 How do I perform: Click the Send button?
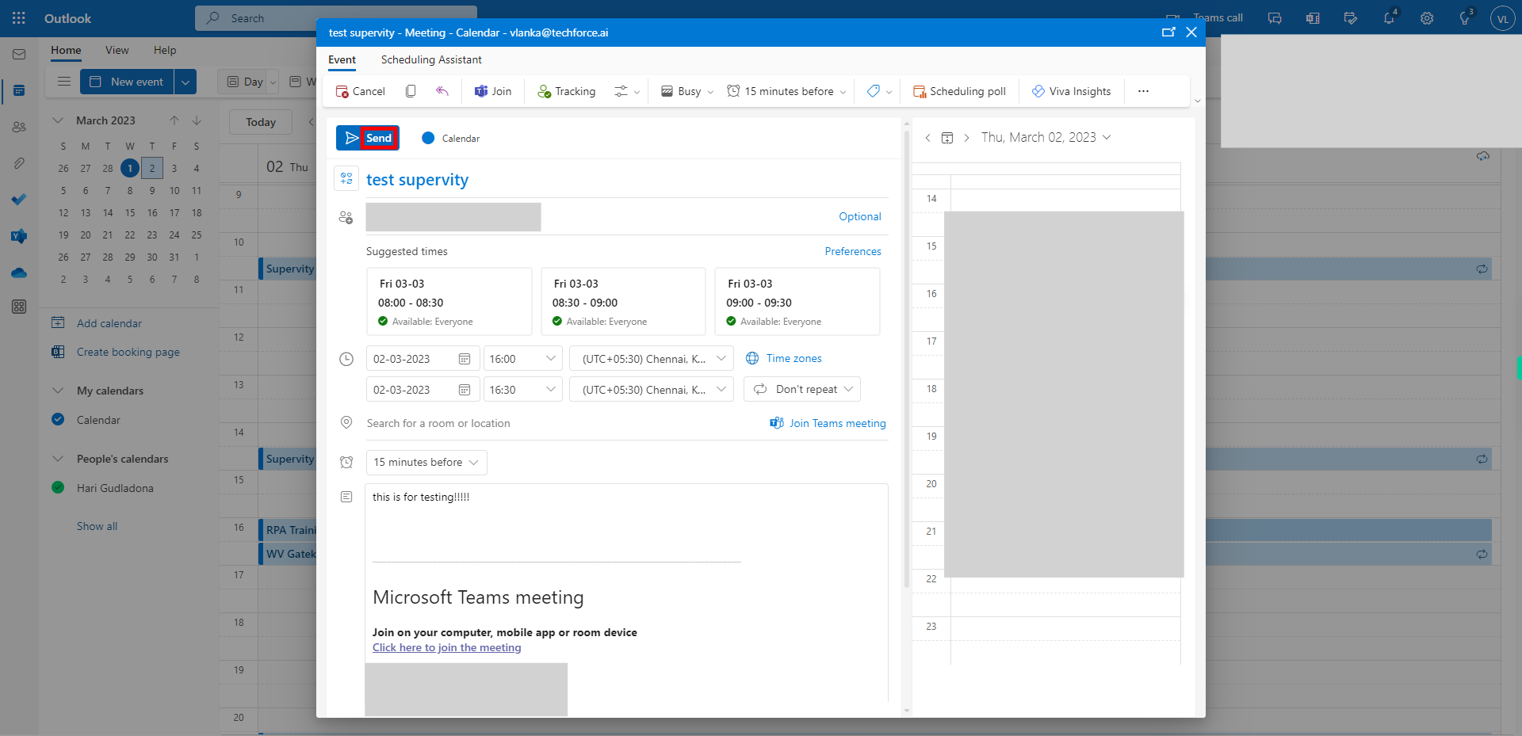click(x=368, y=138)
